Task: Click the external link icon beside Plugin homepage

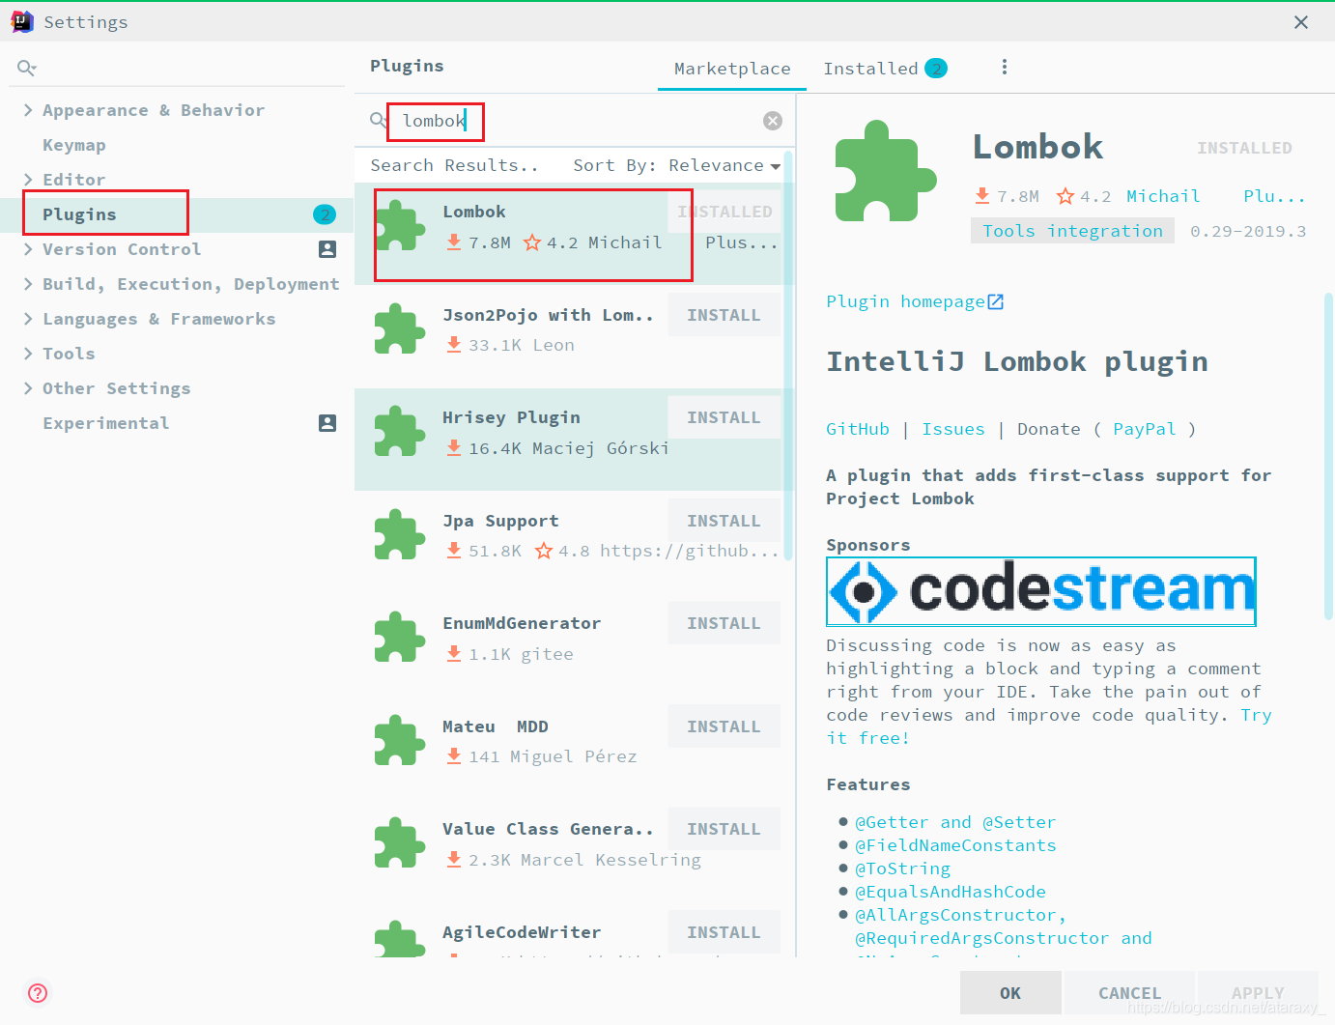Action: coord(996,302)
